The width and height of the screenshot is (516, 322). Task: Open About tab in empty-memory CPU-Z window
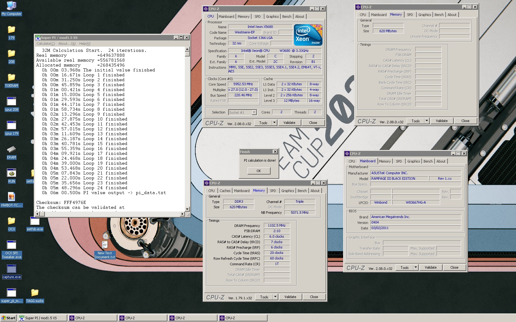pyautogui.click(x=452, y=15)
